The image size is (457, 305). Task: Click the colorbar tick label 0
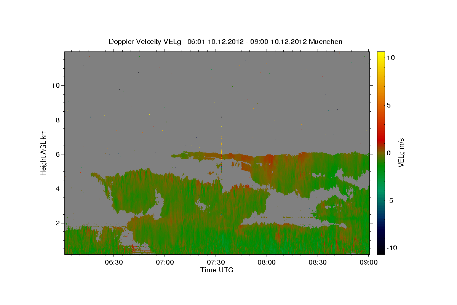click(x=389, y=153)
